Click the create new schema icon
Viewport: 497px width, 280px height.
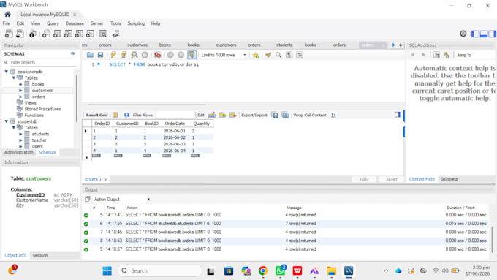(x=46, y=34)
